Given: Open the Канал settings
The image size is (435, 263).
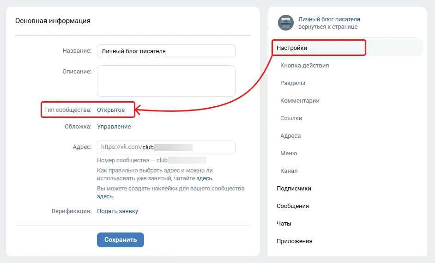Looking at the screenshot, I should coord(289,171).
